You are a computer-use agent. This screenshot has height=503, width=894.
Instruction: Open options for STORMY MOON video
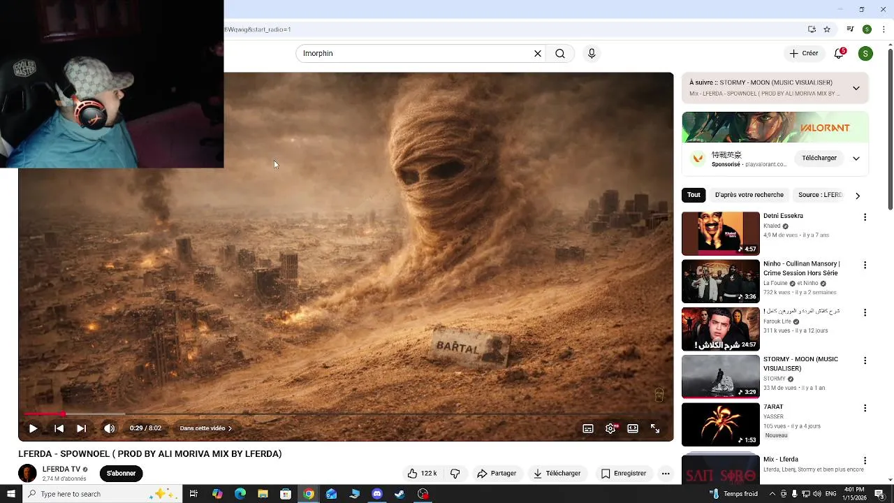(865, 360)
